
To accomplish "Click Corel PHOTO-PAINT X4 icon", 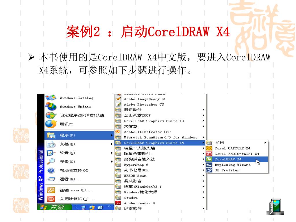I will [x=209, y=154].
